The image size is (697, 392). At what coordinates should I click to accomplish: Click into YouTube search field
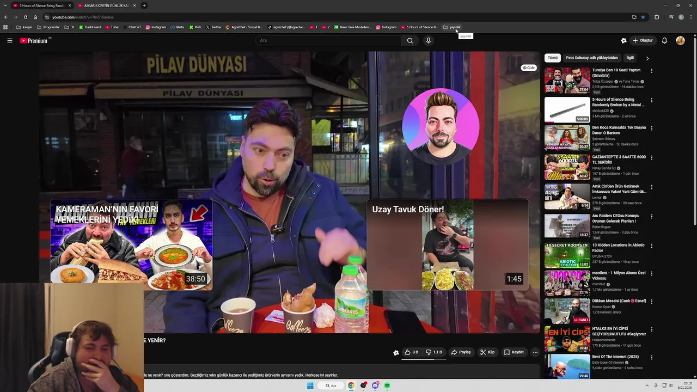tap(329, 40)
